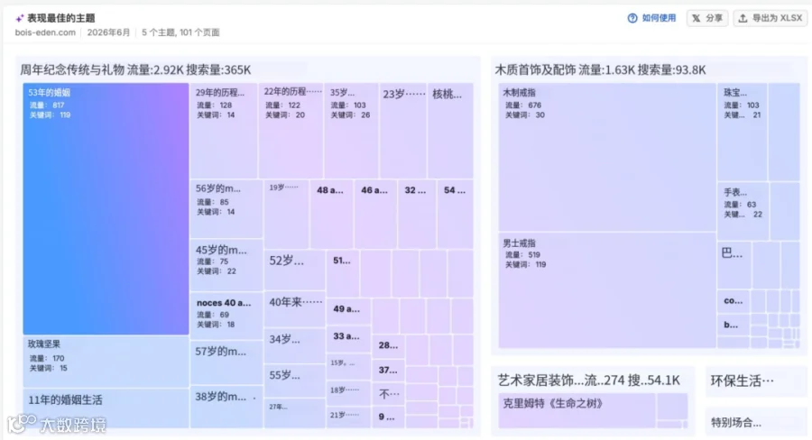Select the 特别场合 group heading
This screenshot has width=812, height=440.
coord(736,423)
